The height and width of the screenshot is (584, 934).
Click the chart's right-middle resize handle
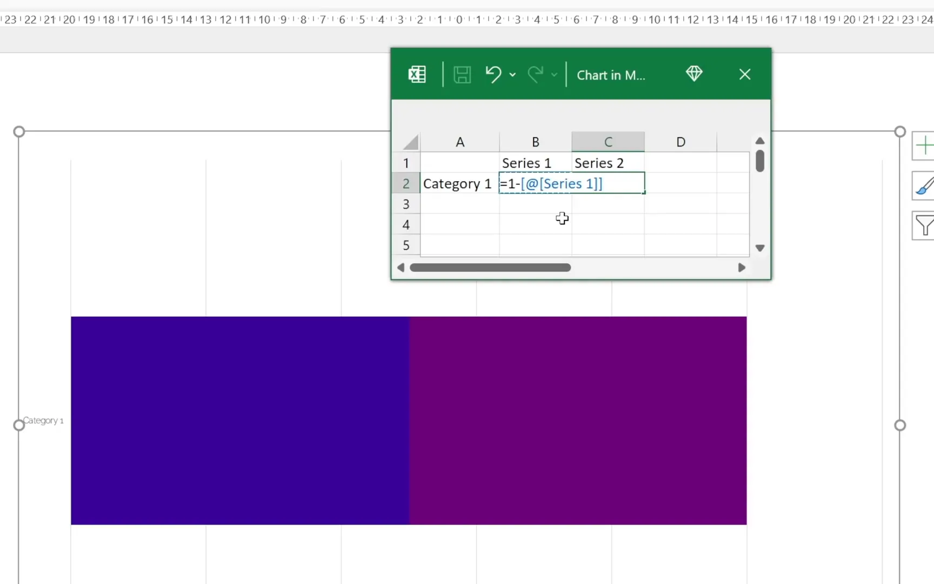900,425
